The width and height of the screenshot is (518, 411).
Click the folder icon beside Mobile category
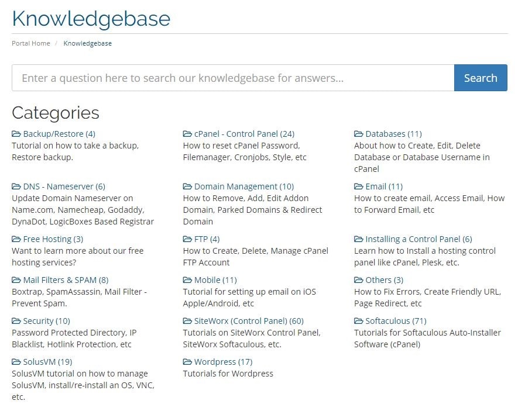point(187,280)
